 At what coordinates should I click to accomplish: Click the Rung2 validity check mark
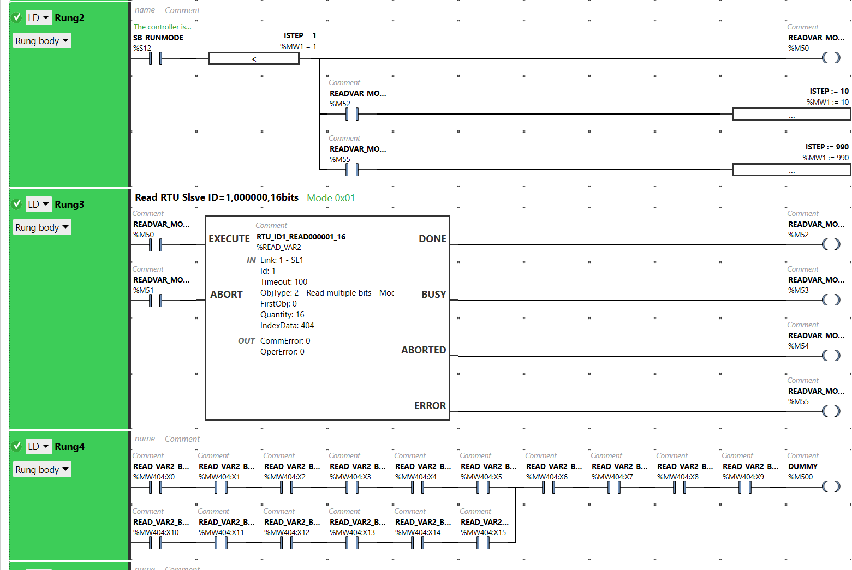(17, 17)
